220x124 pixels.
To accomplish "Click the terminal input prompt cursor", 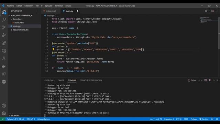I will pyautogui.click(x=45, y=116).
